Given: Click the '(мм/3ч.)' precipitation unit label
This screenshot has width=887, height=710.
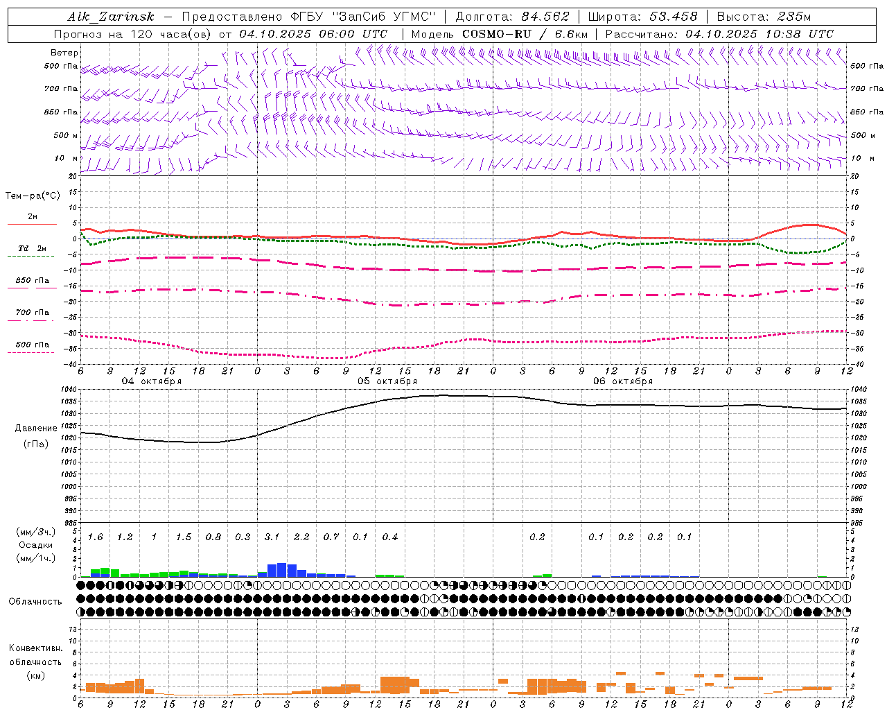Looking at the screenshot, I should click(x=35, y=532).
